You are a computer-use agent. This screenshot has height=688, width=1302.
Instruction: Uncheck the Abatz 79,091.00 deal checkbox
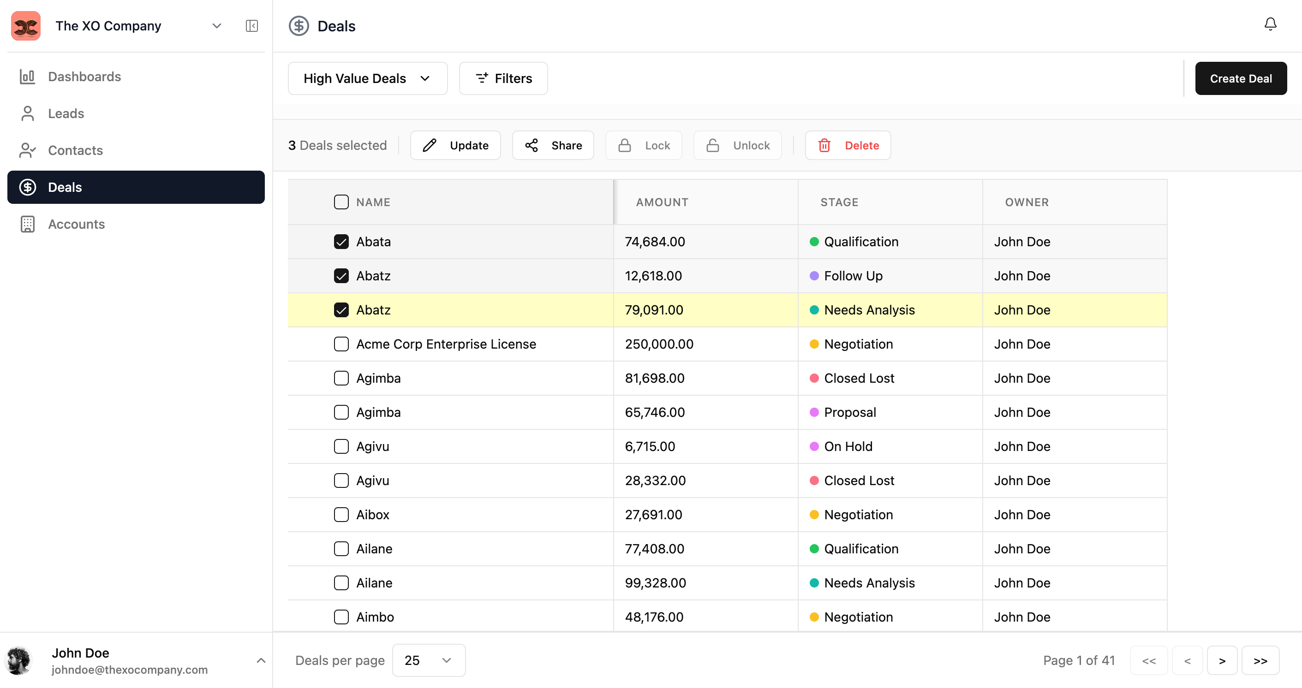(341, 310)
